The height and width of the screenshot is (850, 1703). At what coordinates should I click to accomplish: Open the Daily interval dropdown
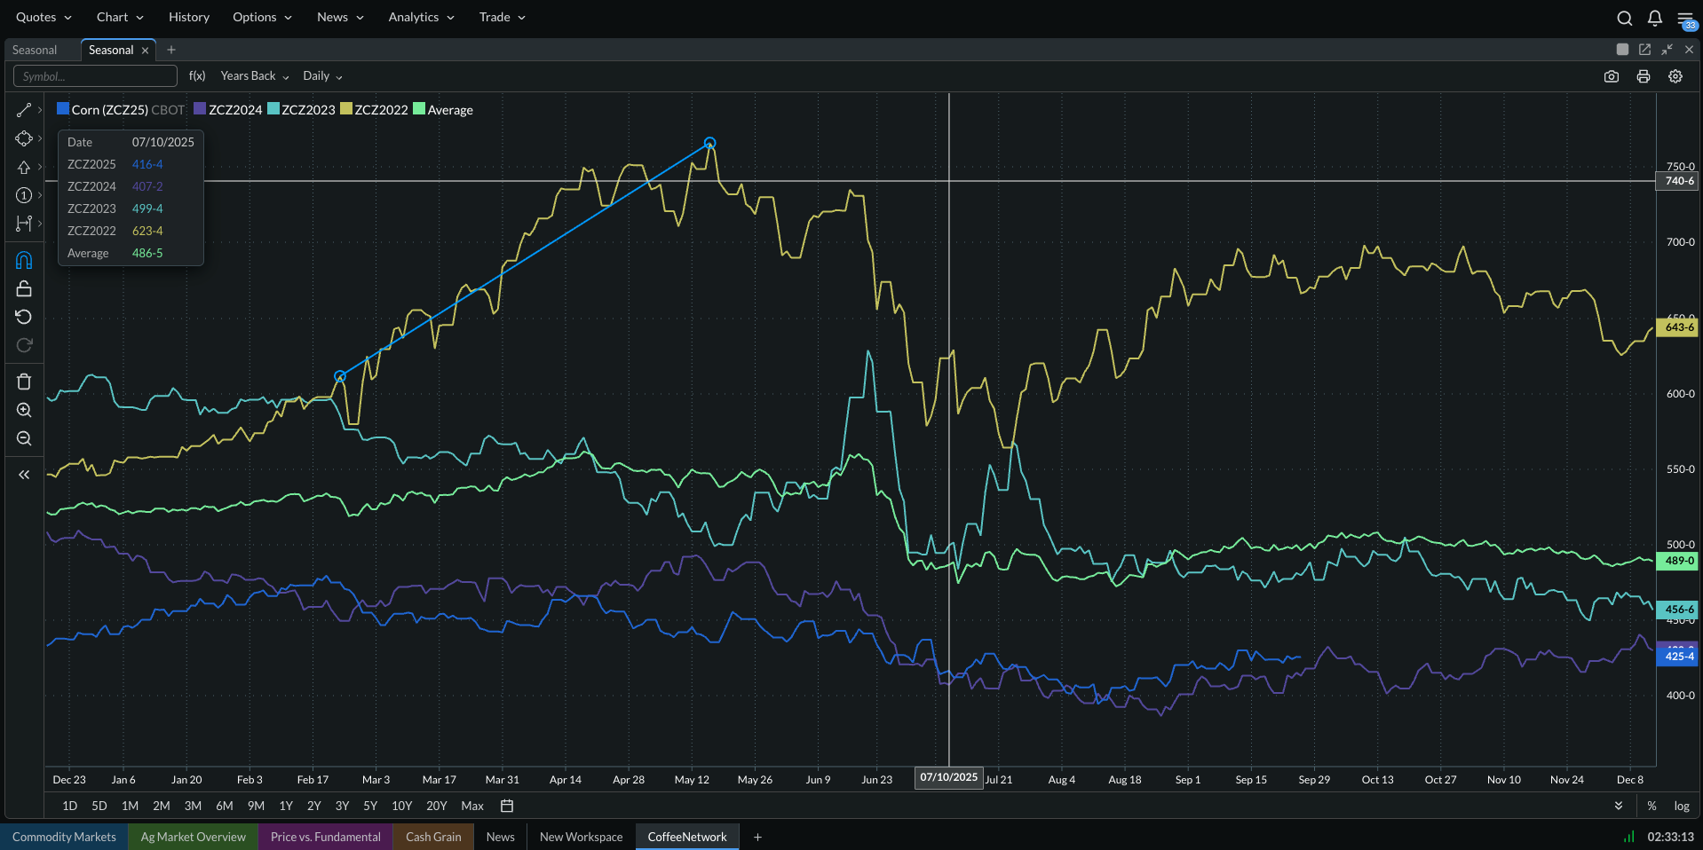322,76
